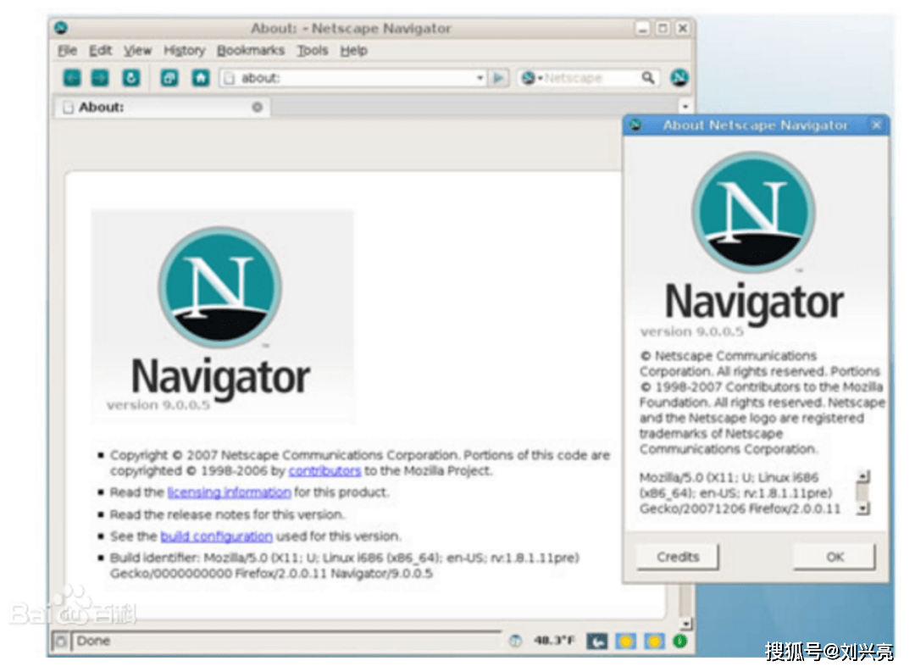
Task: Open the Help menu
Action: [354, 50]
